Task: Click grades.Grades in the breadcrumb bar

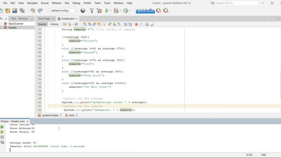Action: [50, 115]
